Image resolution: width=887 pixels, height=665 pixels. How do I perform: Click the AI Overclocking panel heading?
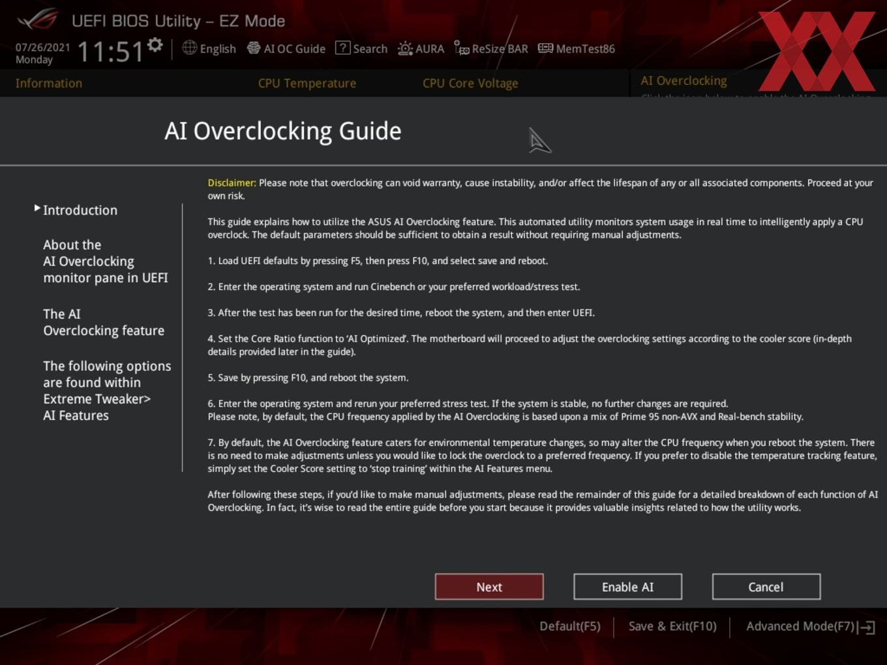tap(684, 81)
